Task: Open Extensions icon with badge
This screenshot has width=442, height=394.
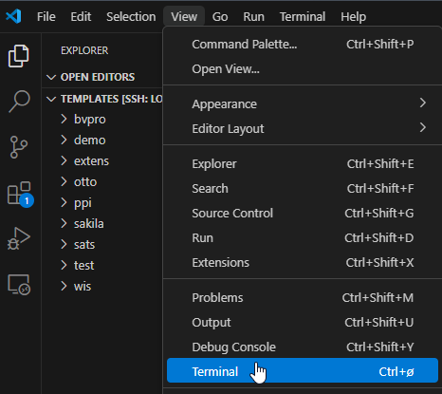Action: click(20, 194)
